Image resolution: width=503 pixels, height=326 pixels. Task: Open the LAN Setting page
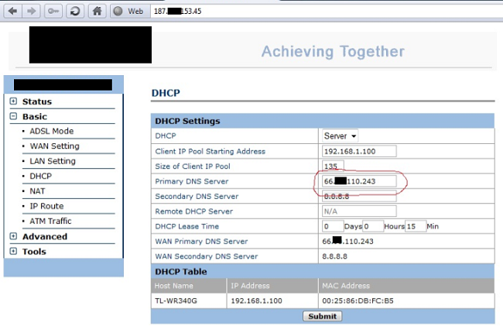(53, 161)
